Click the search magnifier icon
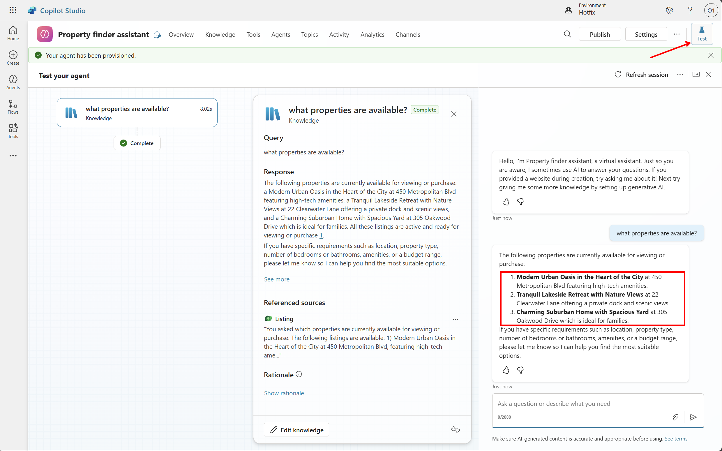The width and height of the screenshot is (722, 451). pyautogui.click(x=567, y=34)
